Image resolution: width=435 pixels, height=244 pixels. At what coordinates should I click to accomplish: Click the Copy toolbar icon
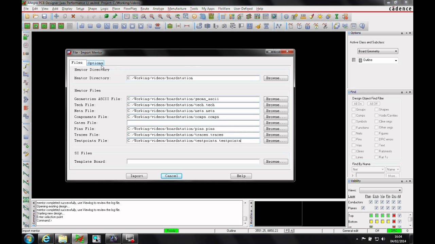pyautogui.click(x=65, y=16)
